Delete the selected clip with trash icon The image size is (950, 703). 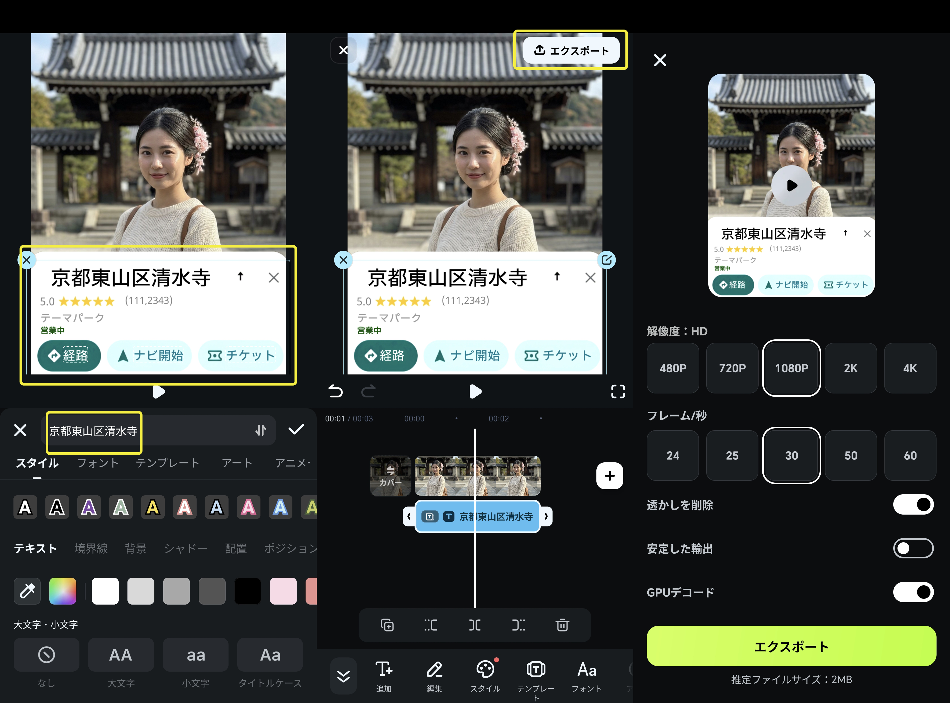click(x=562, y=625)
